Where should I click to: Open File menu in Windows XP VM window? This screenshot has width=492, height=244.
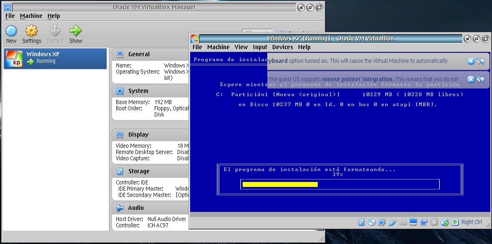point(197,47)
